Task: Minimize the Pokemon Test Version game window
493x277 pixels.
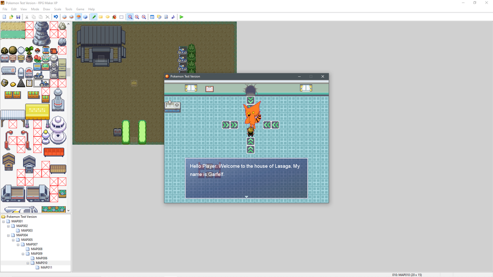Action: (x=299, y=76)
